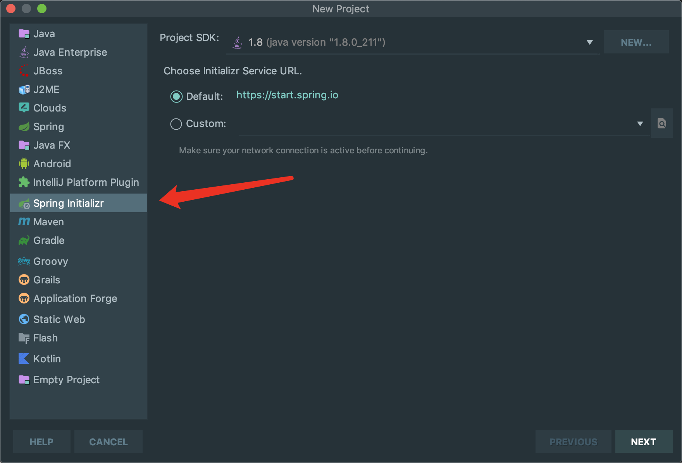This screenshot has height=463, width=682.
Task: Open the https://start.spring.io link
Action: click(x=287, y=95)
